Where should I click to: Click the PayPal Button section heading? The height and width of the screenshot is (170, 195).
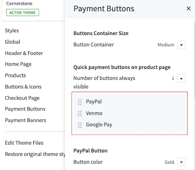tap(90, 151)
